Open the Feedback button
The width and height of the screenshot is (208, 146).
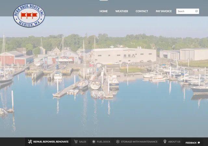pos(193,143)
